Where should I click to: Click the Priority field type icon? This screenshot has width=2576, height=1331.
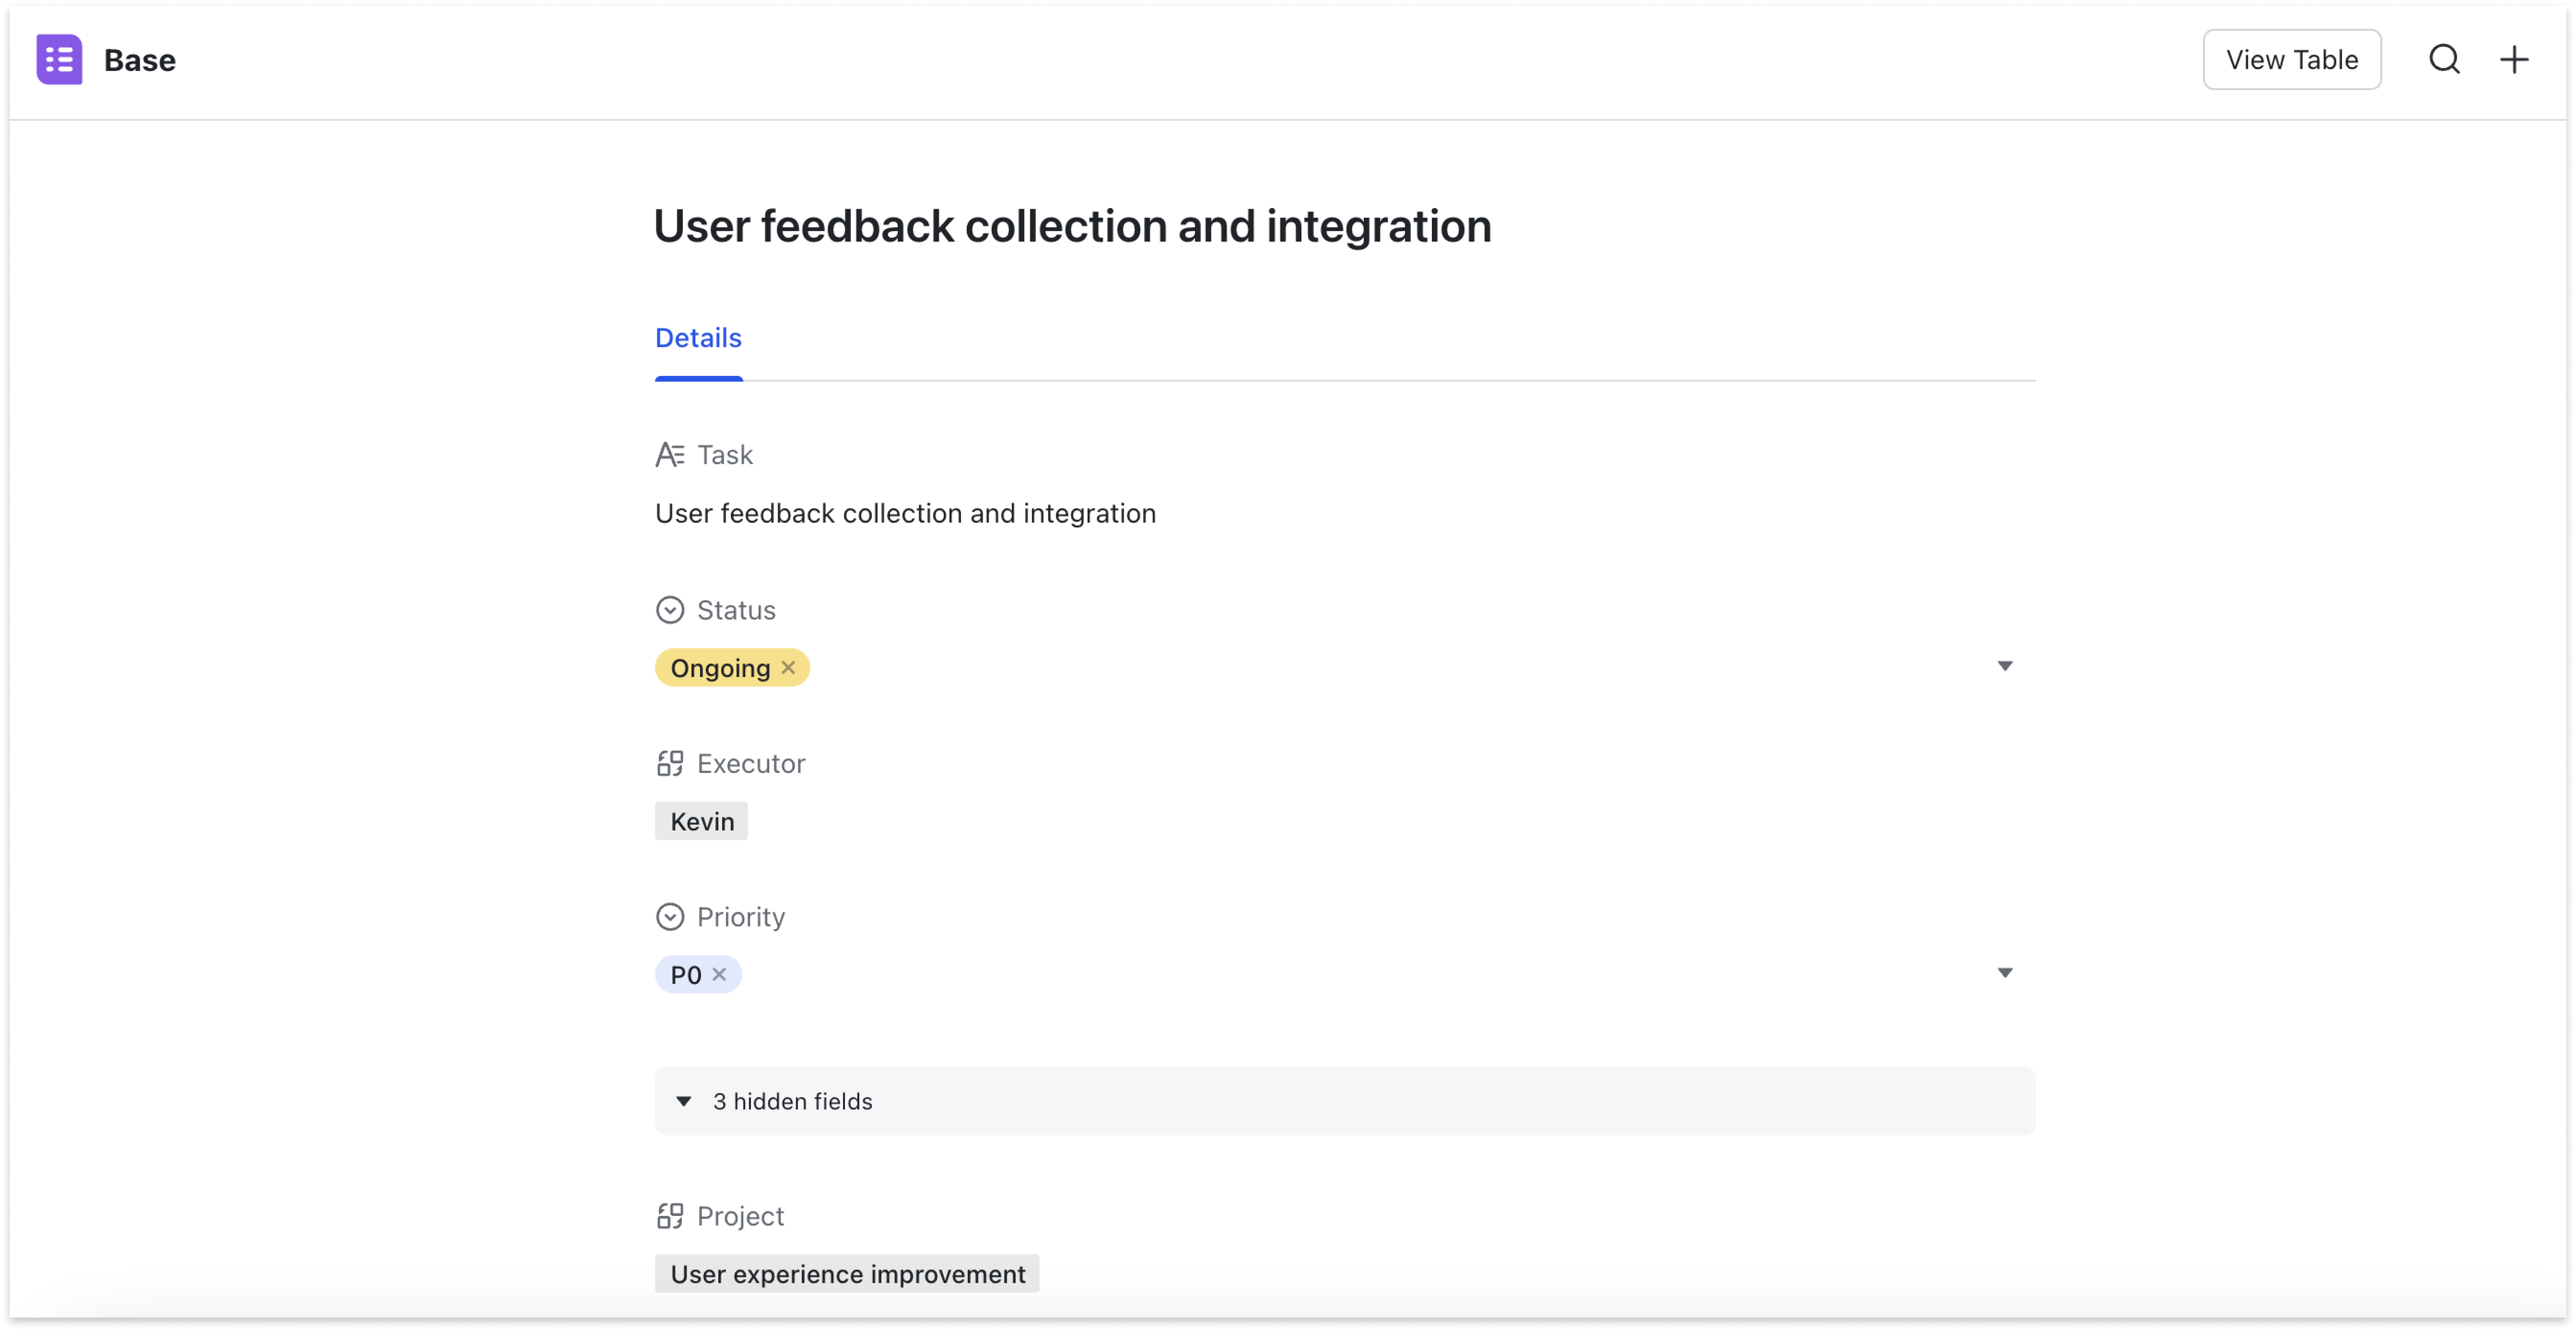669,917
